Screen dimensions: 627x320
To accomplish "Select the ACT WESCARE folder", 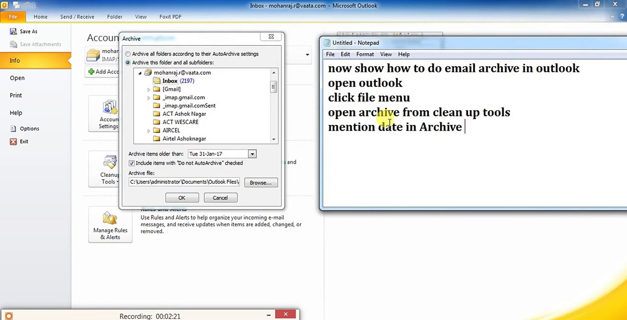I will 181,122.
